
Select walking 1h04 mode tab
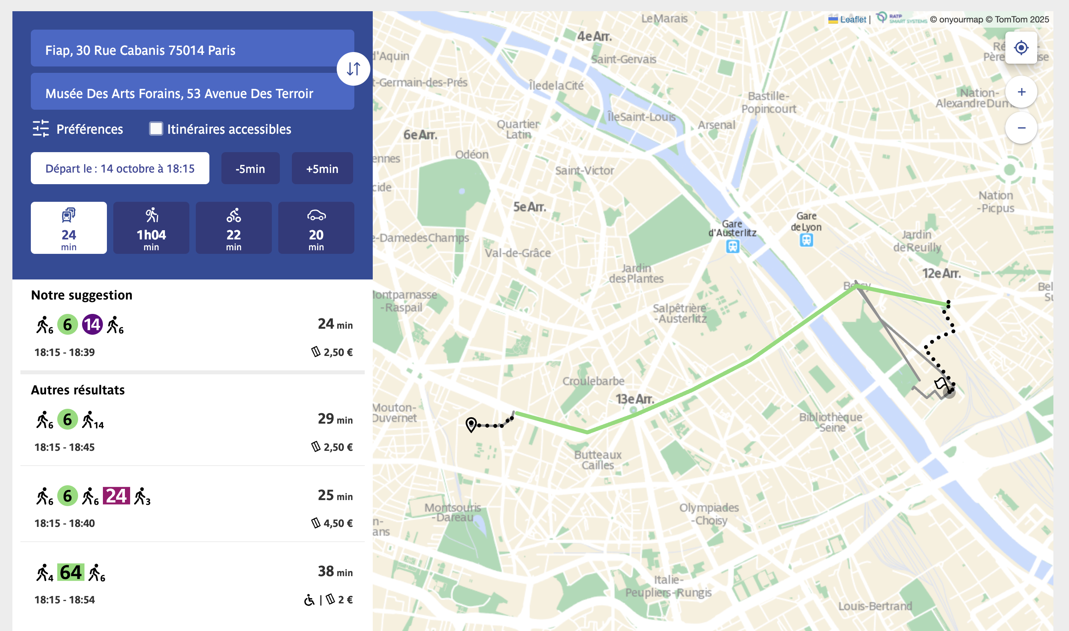point(151,228)
